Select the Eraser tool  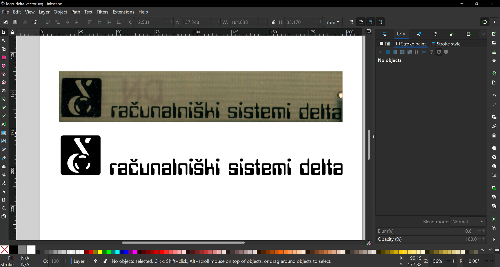click(x=3, y=183)
